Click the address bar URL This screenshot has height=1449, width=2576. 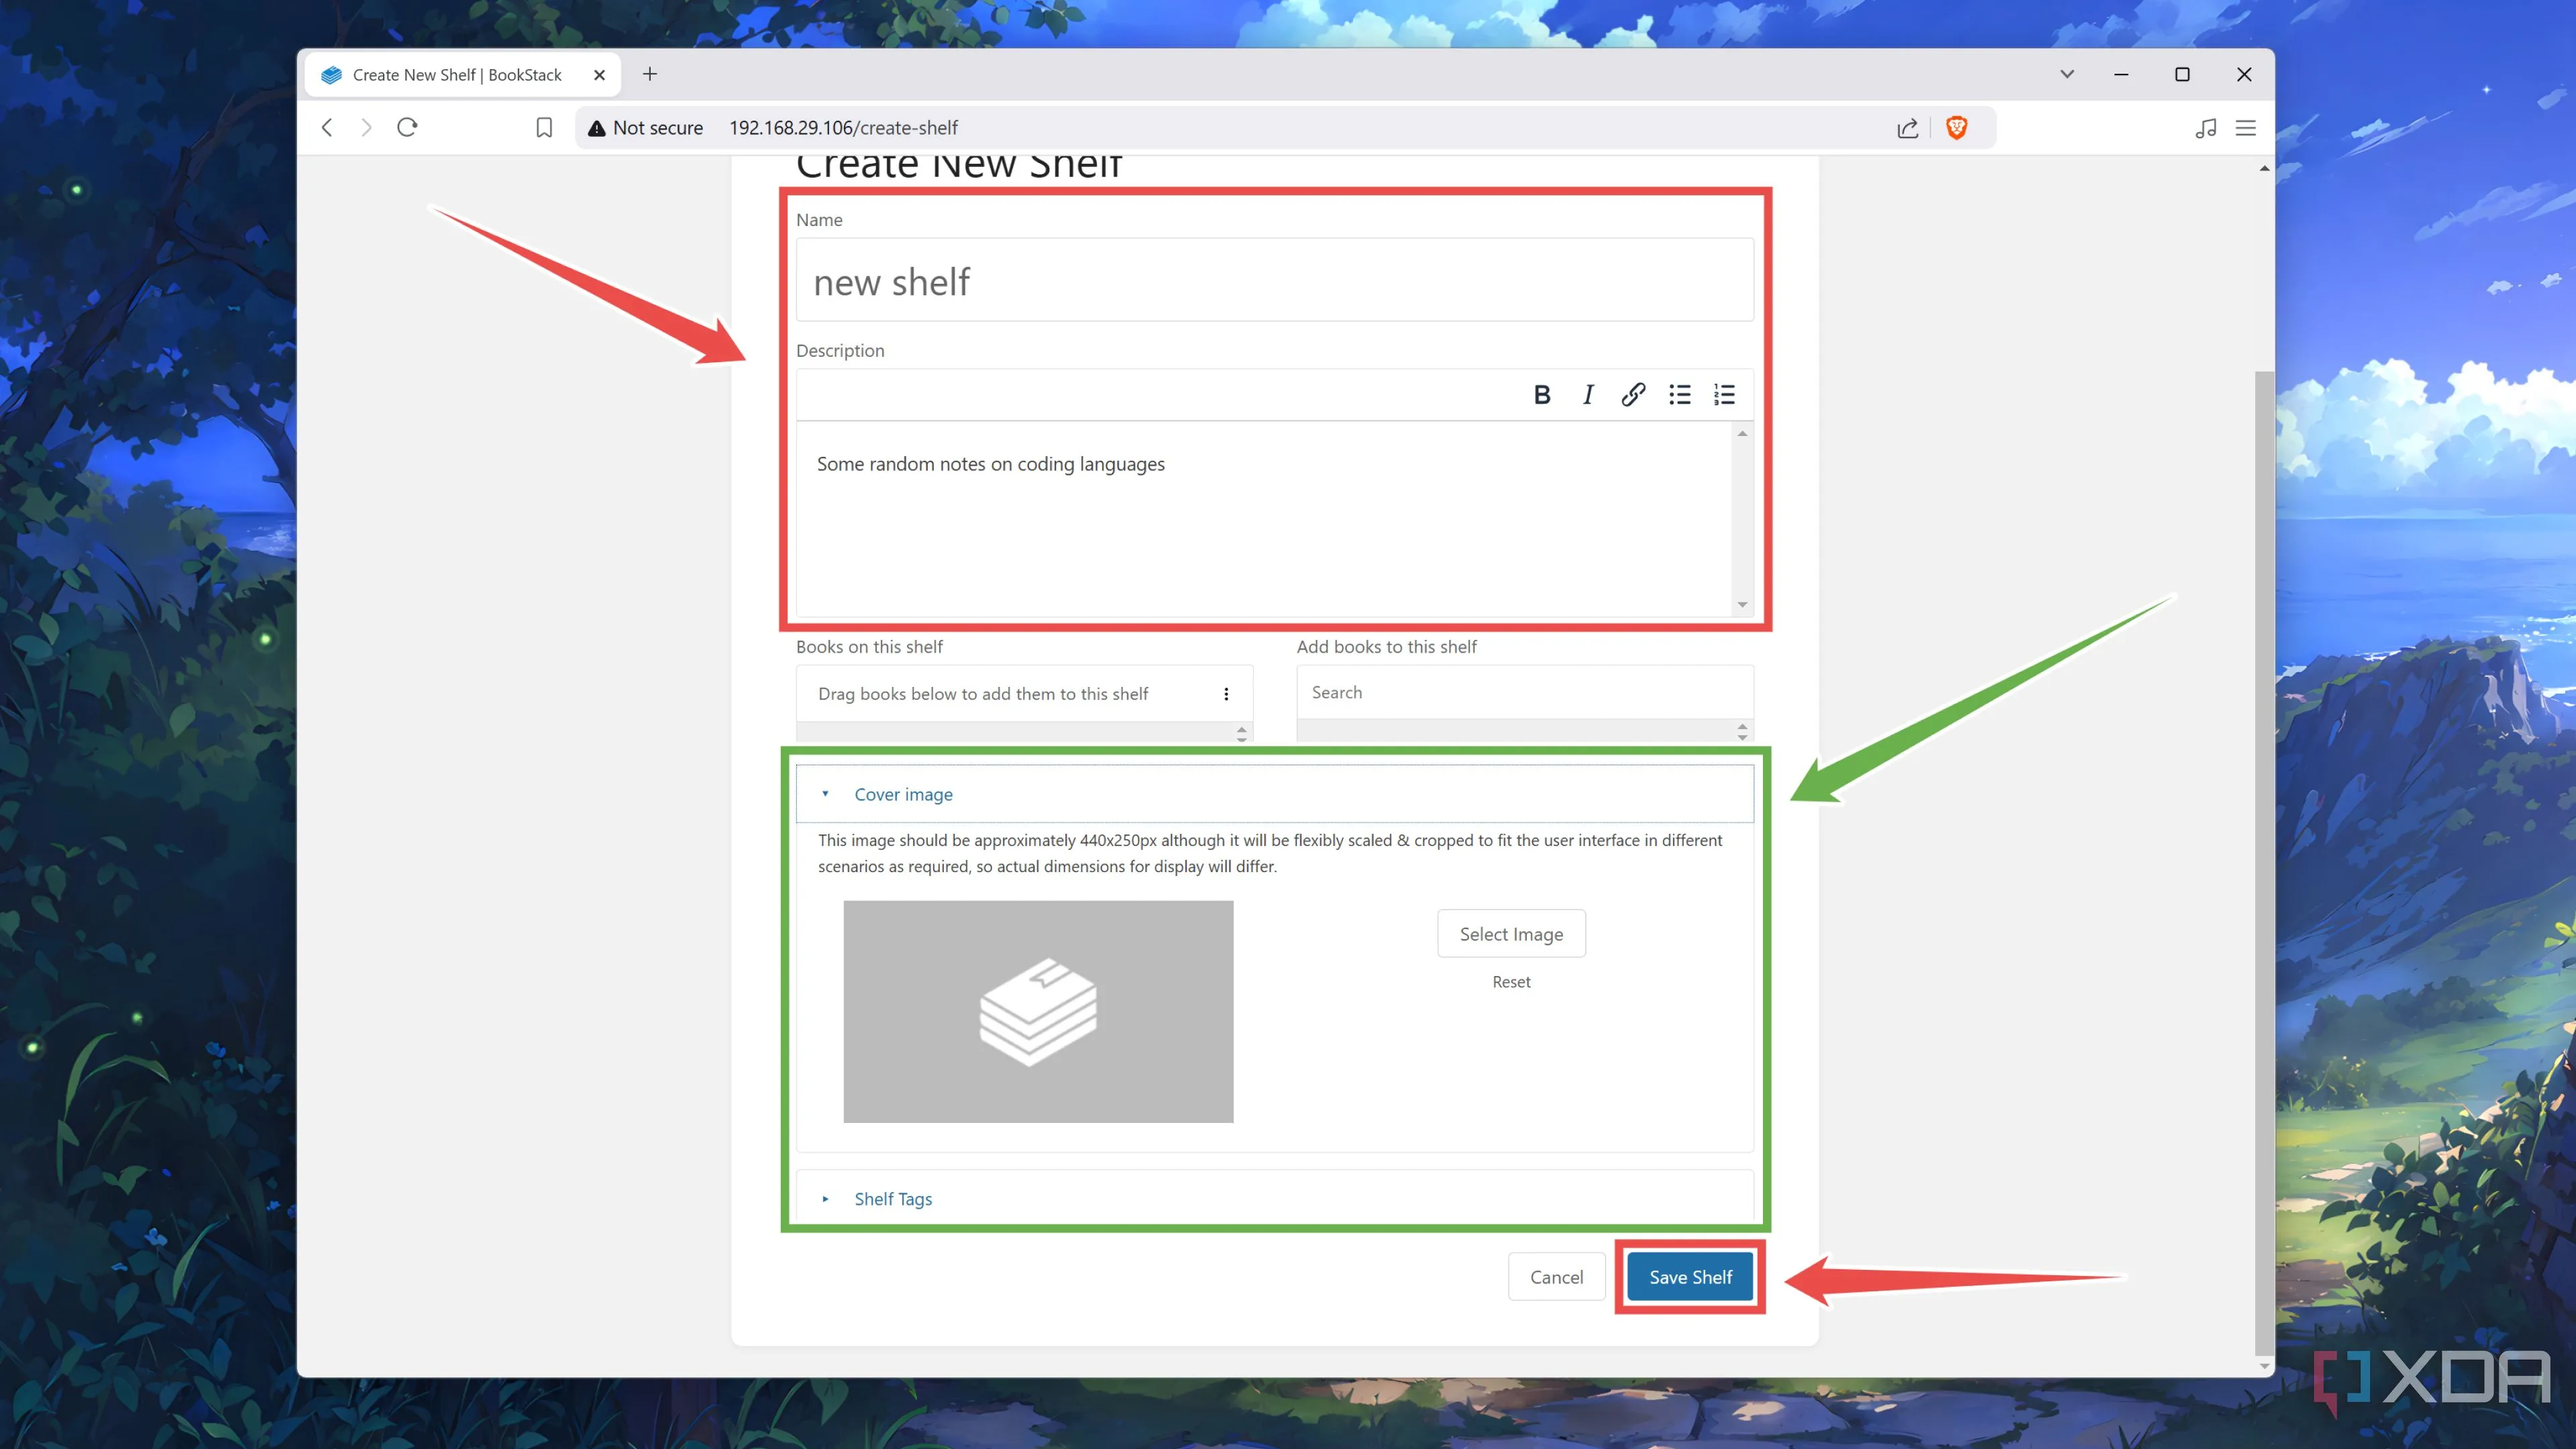coord(843,128)
